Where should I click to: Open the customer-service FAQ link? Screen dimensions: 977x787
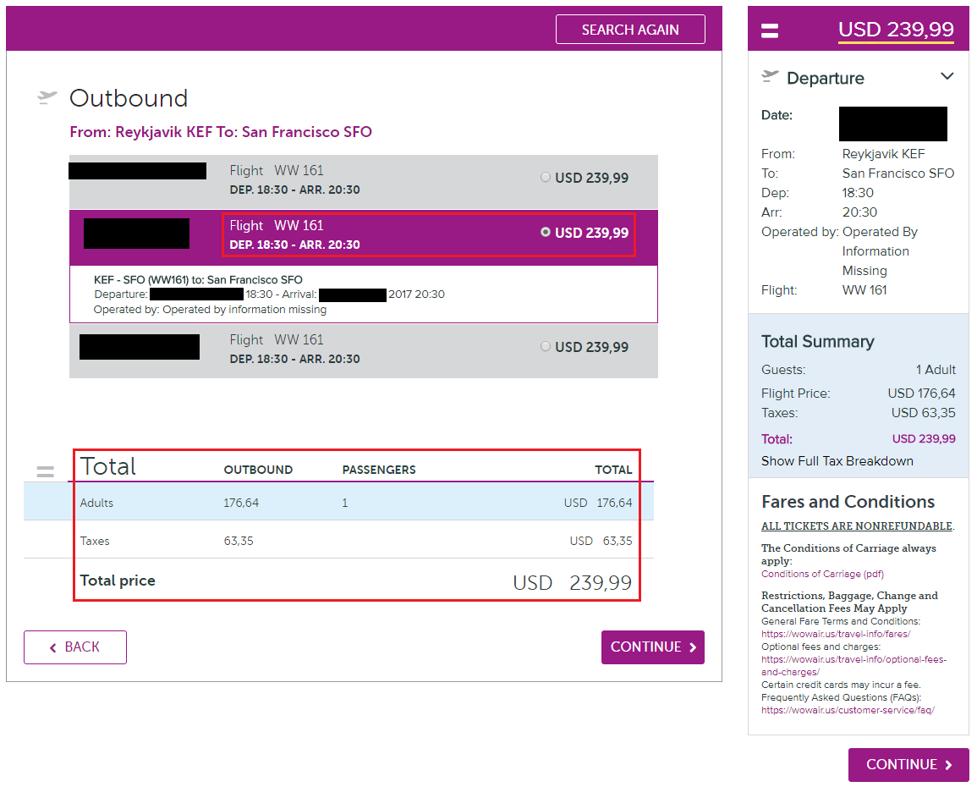848,710
